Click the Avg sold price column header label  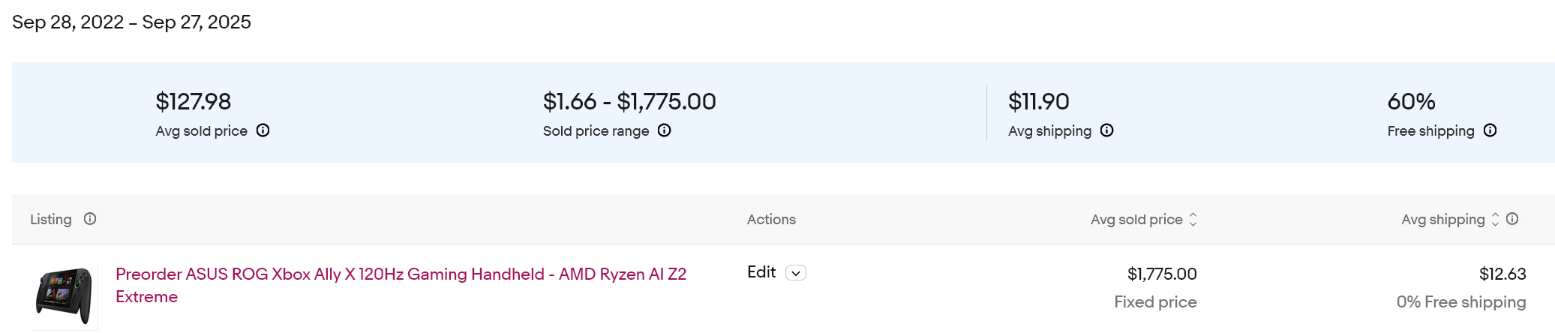tap(1136, 219)
